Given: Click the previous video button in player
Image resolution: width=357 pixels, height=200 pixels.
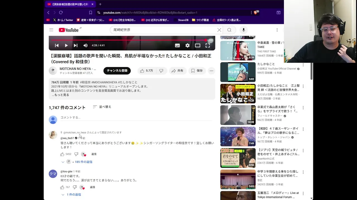Looking at the screenshot, I should pyautogui.click(x=57, y=45).
